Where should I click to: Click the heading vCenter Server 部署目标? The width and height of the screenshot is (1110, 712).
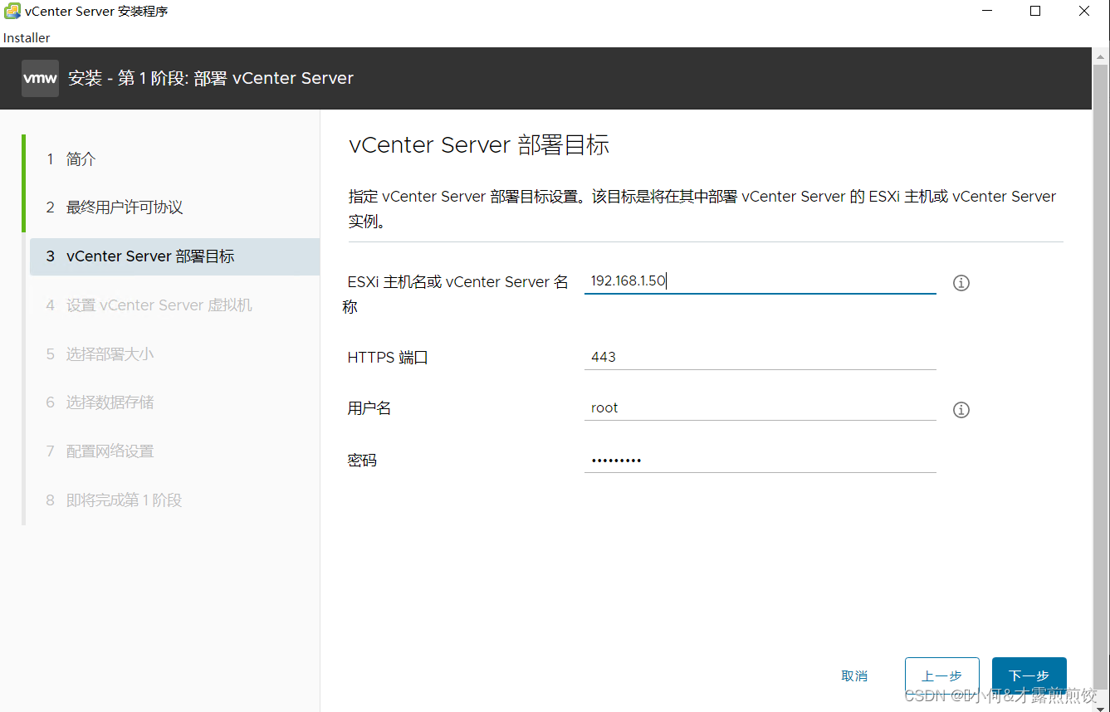click(x=479, y=145)
